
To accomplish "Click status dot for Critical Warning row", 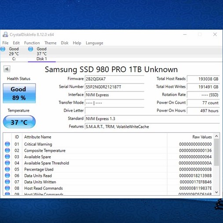I will 7,144.
